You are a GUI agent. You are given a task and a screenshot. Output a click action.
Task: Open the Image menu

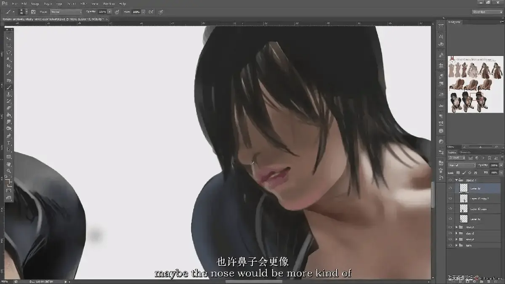(35, 3)
